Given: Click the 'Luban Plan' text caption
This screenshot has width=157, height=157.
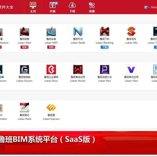Looking at the screenshot, I should 105,81.
